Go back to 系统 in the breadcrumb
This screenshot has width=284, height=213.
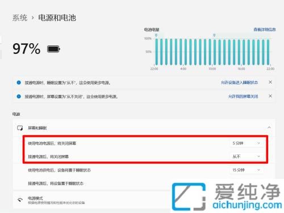point(20,18)
